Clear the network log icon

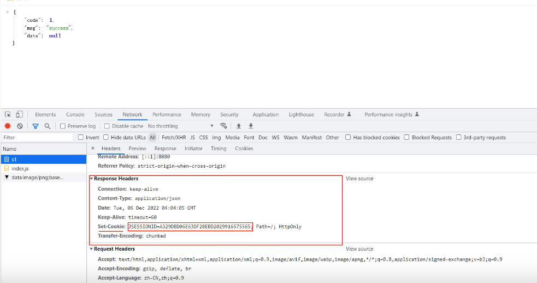pos(20,126)
